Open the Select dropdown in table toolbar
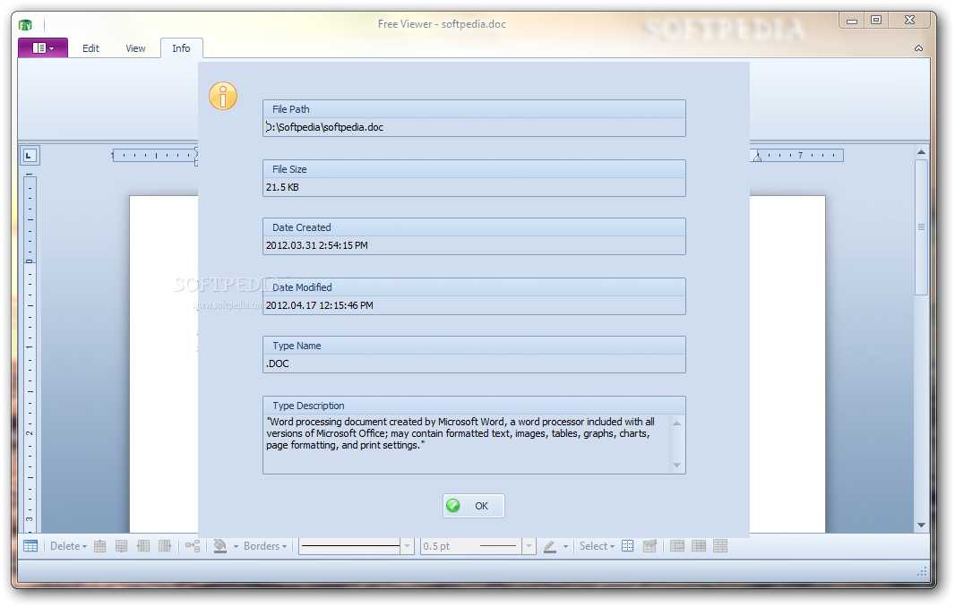 (x=597, y=546)
